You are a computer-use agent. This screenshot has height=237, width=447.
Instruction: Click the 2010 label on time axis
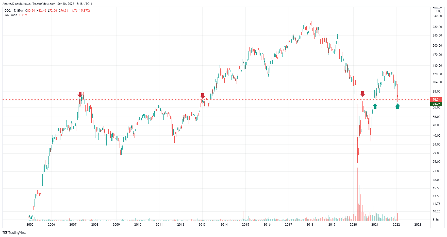pos(138,225)
